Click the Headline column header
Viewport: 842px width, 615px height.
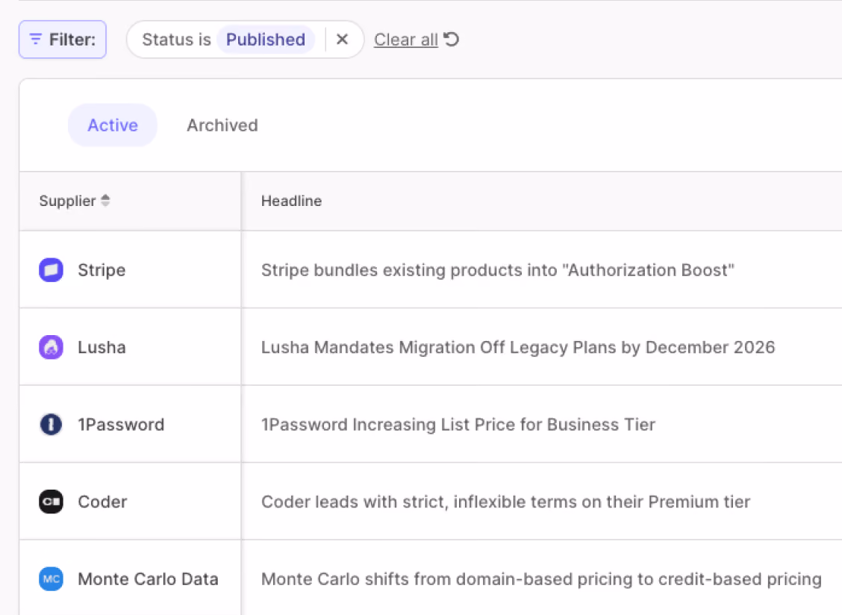[292, 201]
